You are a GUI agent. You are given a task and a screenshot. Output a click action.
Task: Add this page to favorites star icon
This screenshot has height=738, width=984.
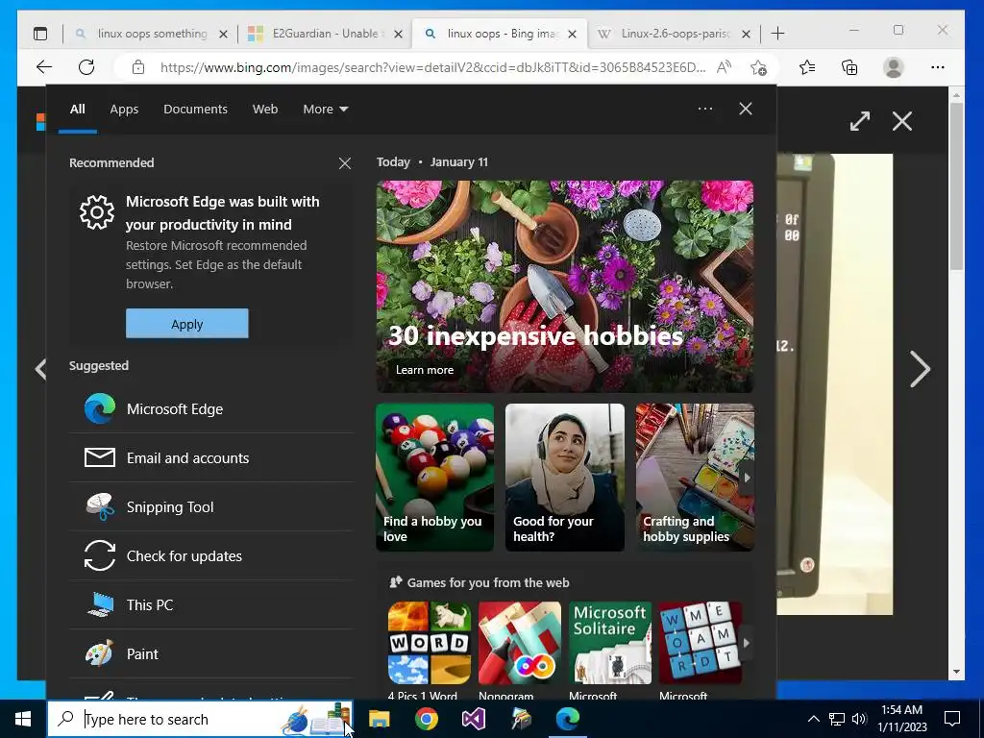[x=758, y=67]
